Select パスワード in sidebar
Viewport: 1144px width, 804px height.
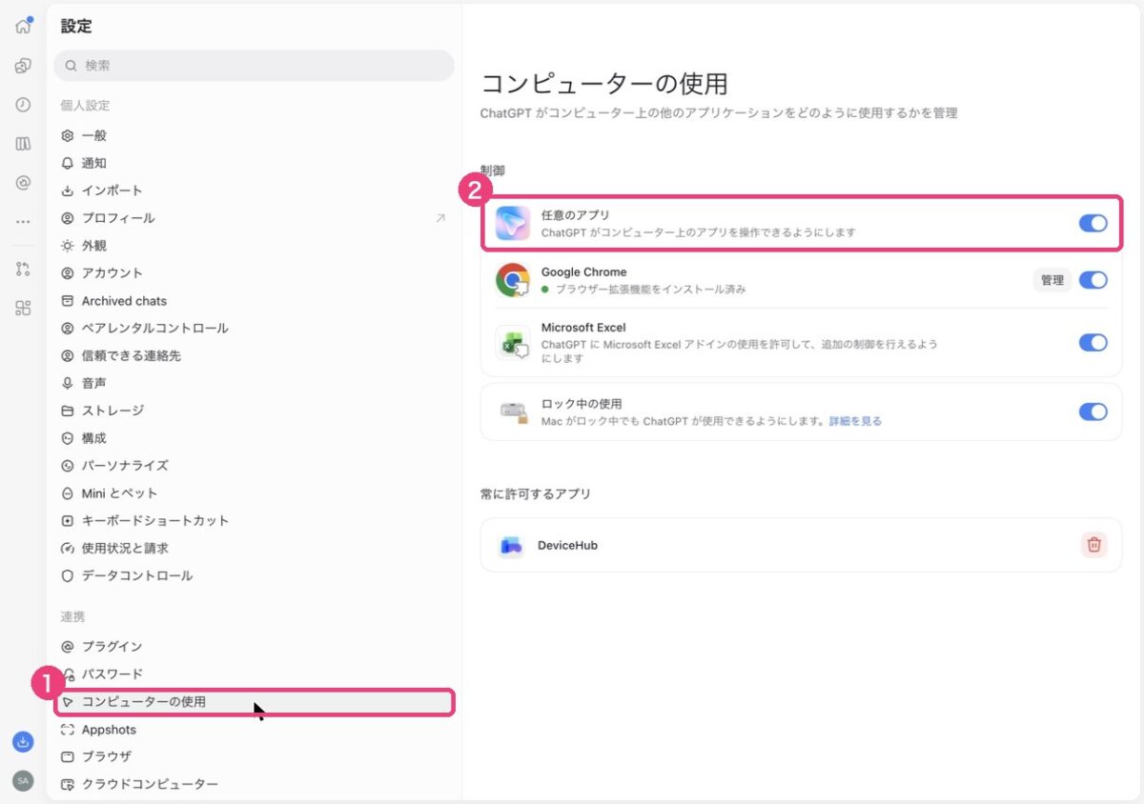(x=254, y=674)
